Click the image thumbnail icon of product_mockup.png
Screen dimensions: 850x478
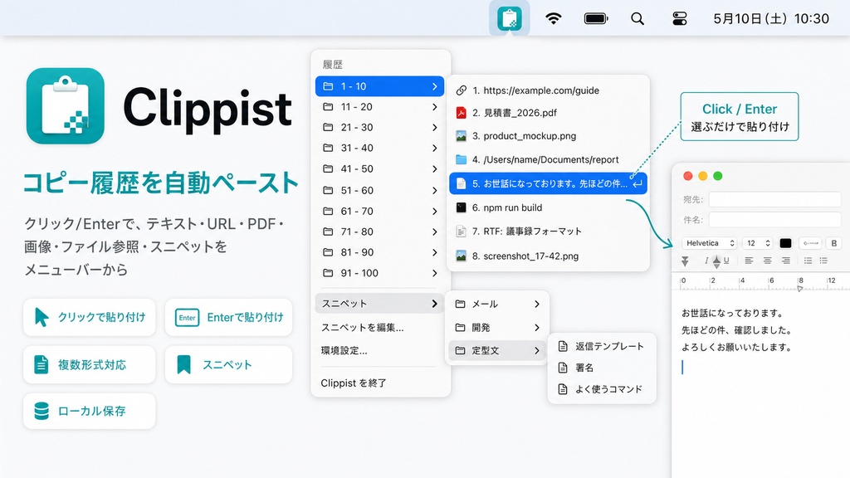pos(461,136)
